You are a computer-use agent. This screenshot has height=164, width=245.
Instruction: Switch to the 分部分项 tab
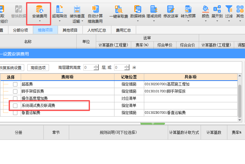(x=20, y=30)
